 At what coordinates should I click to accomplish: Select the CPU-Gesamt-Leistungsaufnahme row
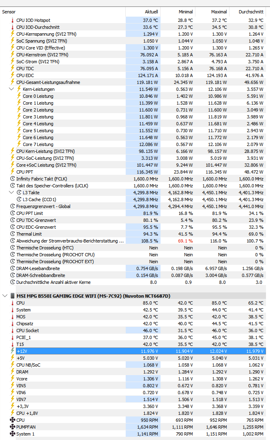133,82
